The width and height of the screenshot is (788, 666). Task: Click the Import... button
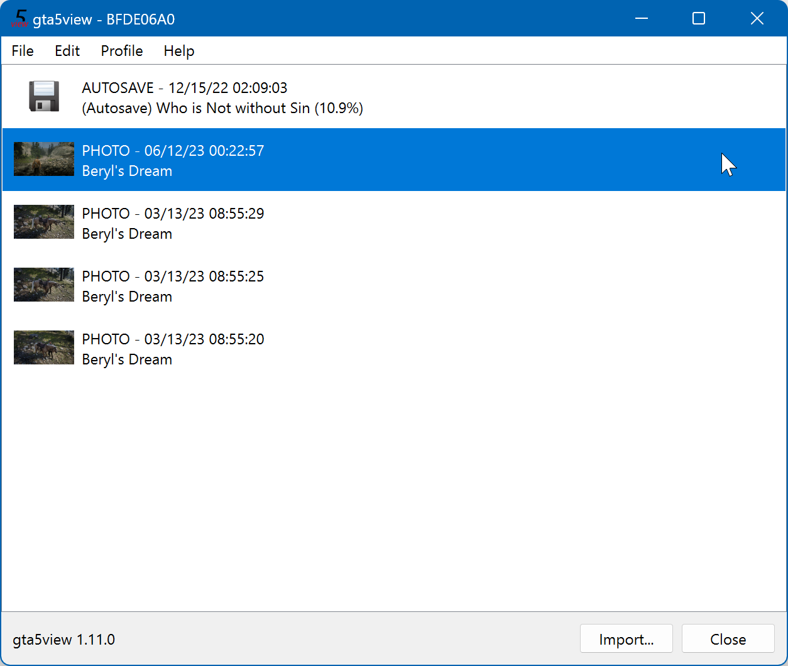tap(627, 639)
